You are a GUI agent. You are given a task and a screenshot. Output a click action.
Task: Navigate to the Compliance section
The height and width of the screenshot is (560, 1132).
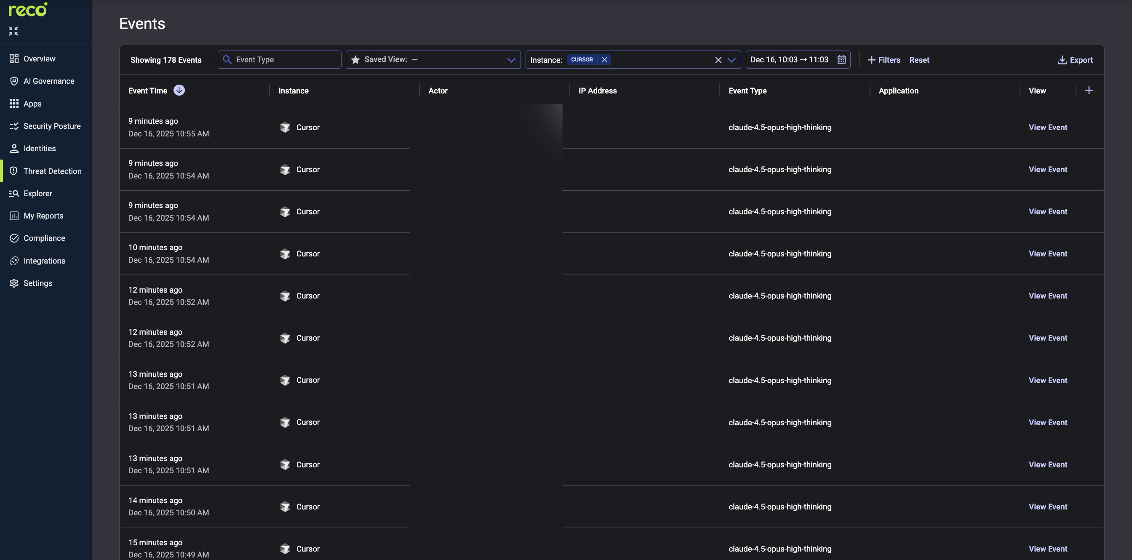pyautogui.click(x=44, y=238)
